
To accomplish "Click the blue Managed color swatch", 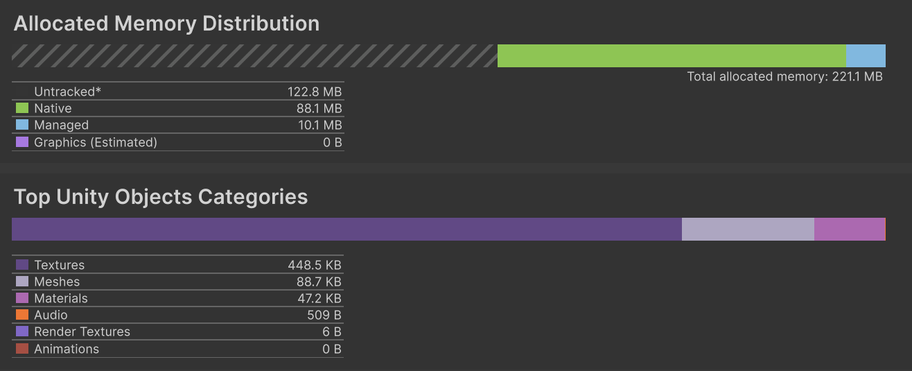I will (x=22, y=125).
